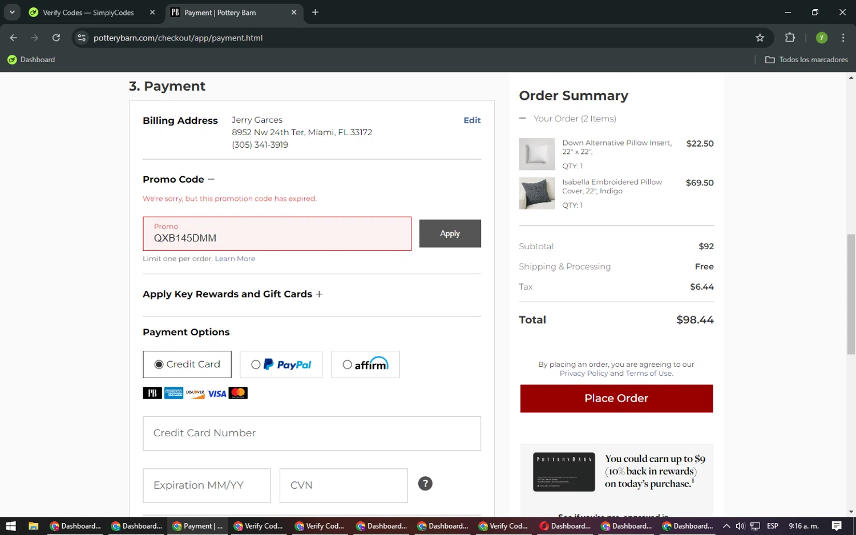
Task: Open the Dashboard bookmark
Action: (x=31, y=59)
